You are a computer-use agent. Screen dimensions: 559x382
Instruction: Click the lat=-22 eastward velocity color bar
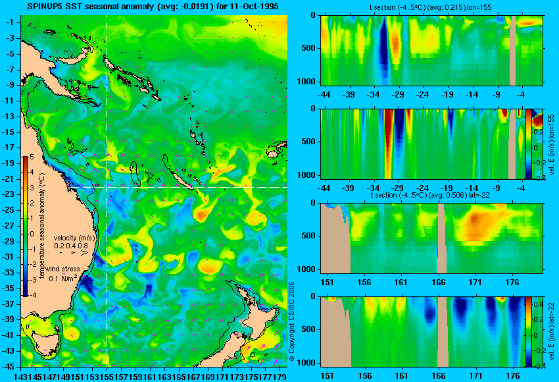click(528, 332)
